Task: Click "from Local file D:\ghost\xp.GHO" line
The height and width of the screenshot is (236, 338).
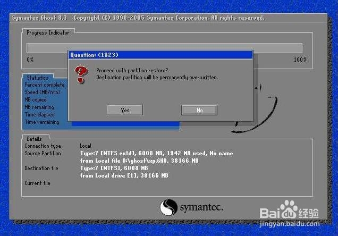Action: 139,161
